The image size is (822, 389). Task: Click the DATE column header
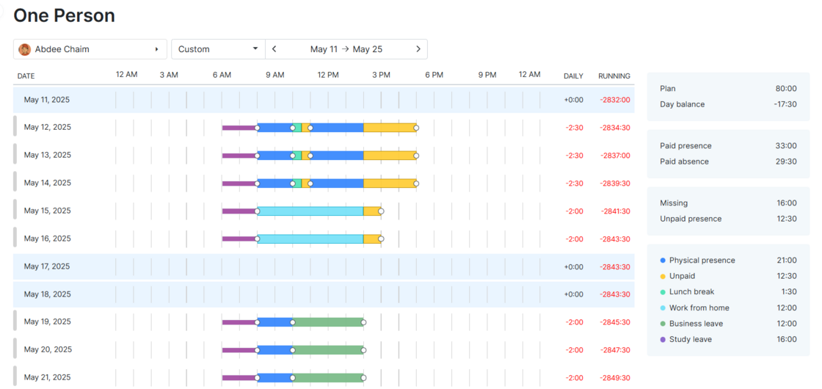pyautogui.click(x=26, y=76)
